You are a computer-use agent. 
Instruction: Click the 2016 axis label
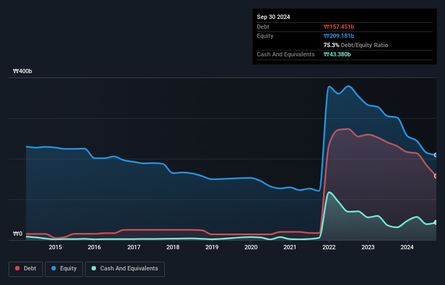[94, 247]
